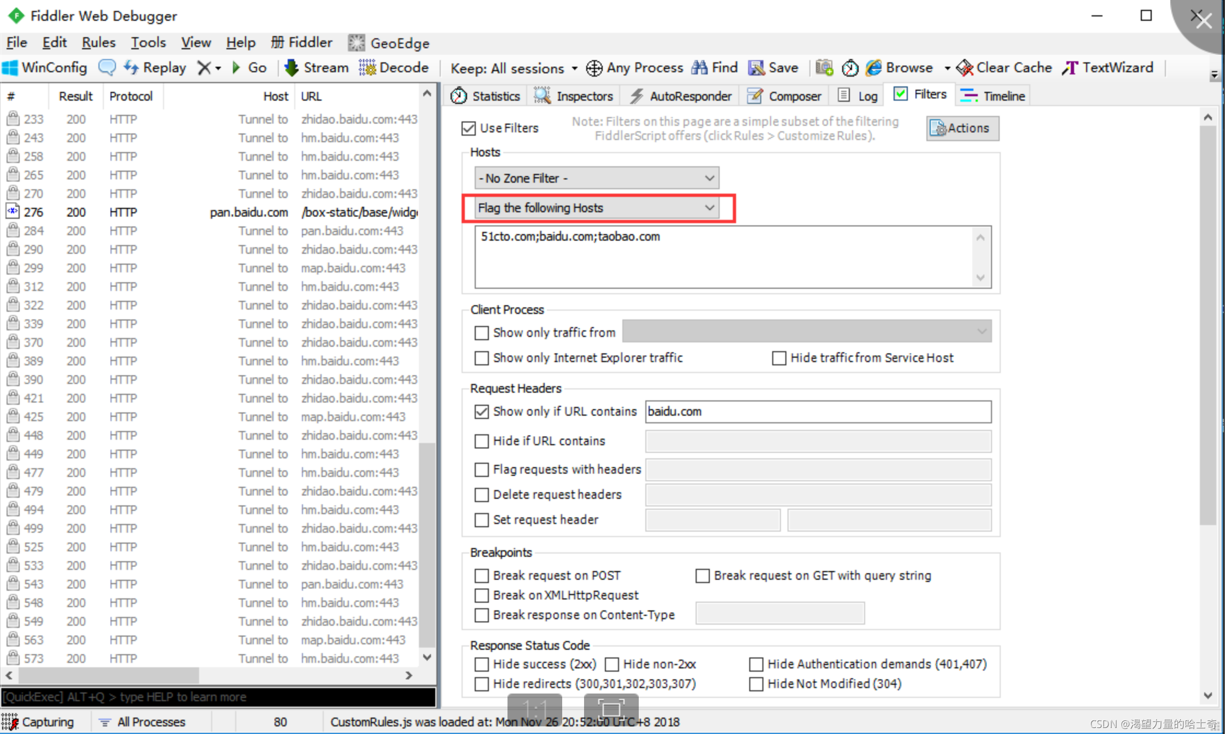
Task: Toggle the Use Filters checkbox
Action: 468,127
